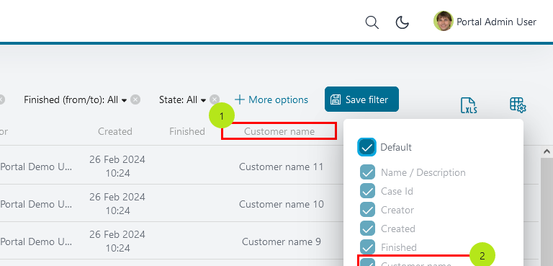Open table column settings icon
553x266 pixels.
518,105
